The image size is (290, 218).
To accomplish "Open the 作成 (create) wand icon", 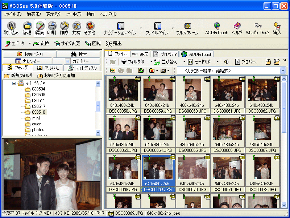I will [x=64, y=28].
